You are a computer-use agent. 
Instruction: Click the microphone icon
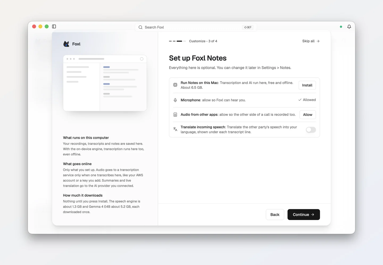click(175, 100)
